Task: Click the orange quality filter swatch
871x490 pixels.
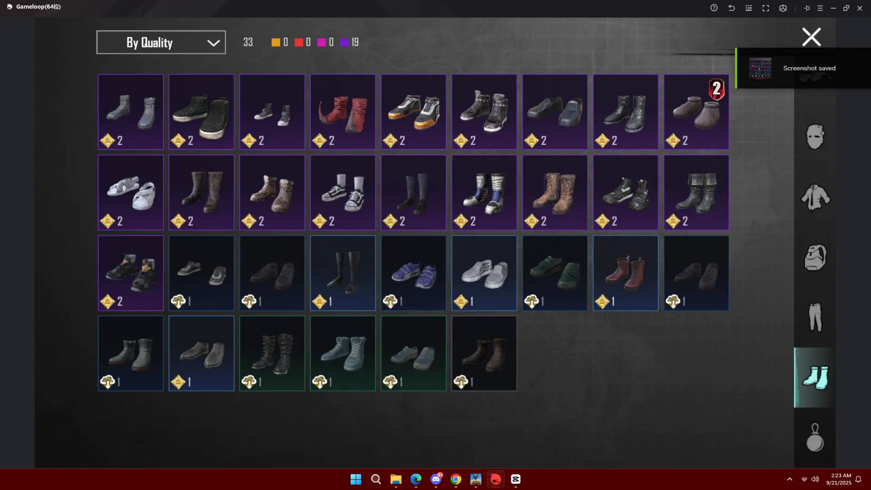Action: 275,42
